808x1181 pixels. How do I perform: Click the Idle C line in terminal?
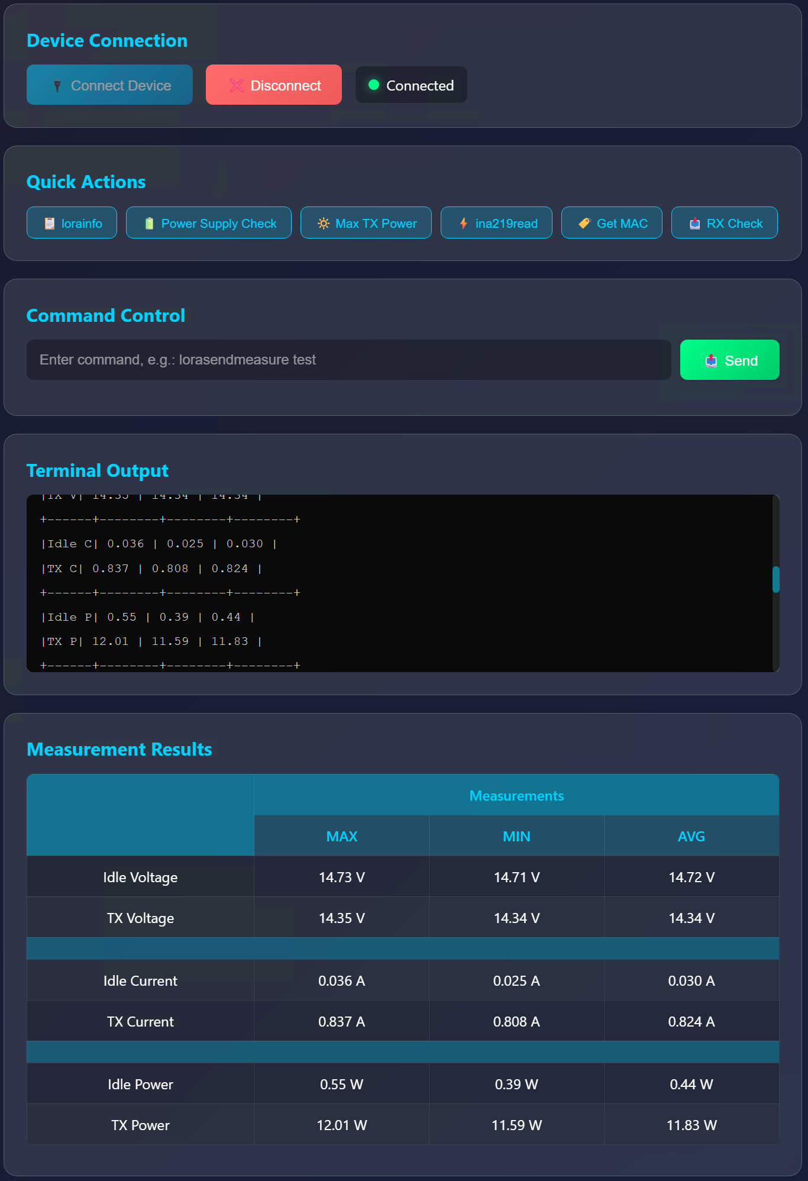click(159, 543)
